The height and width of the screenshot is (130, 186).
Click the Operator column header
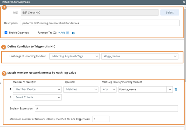tap(70, 82)
